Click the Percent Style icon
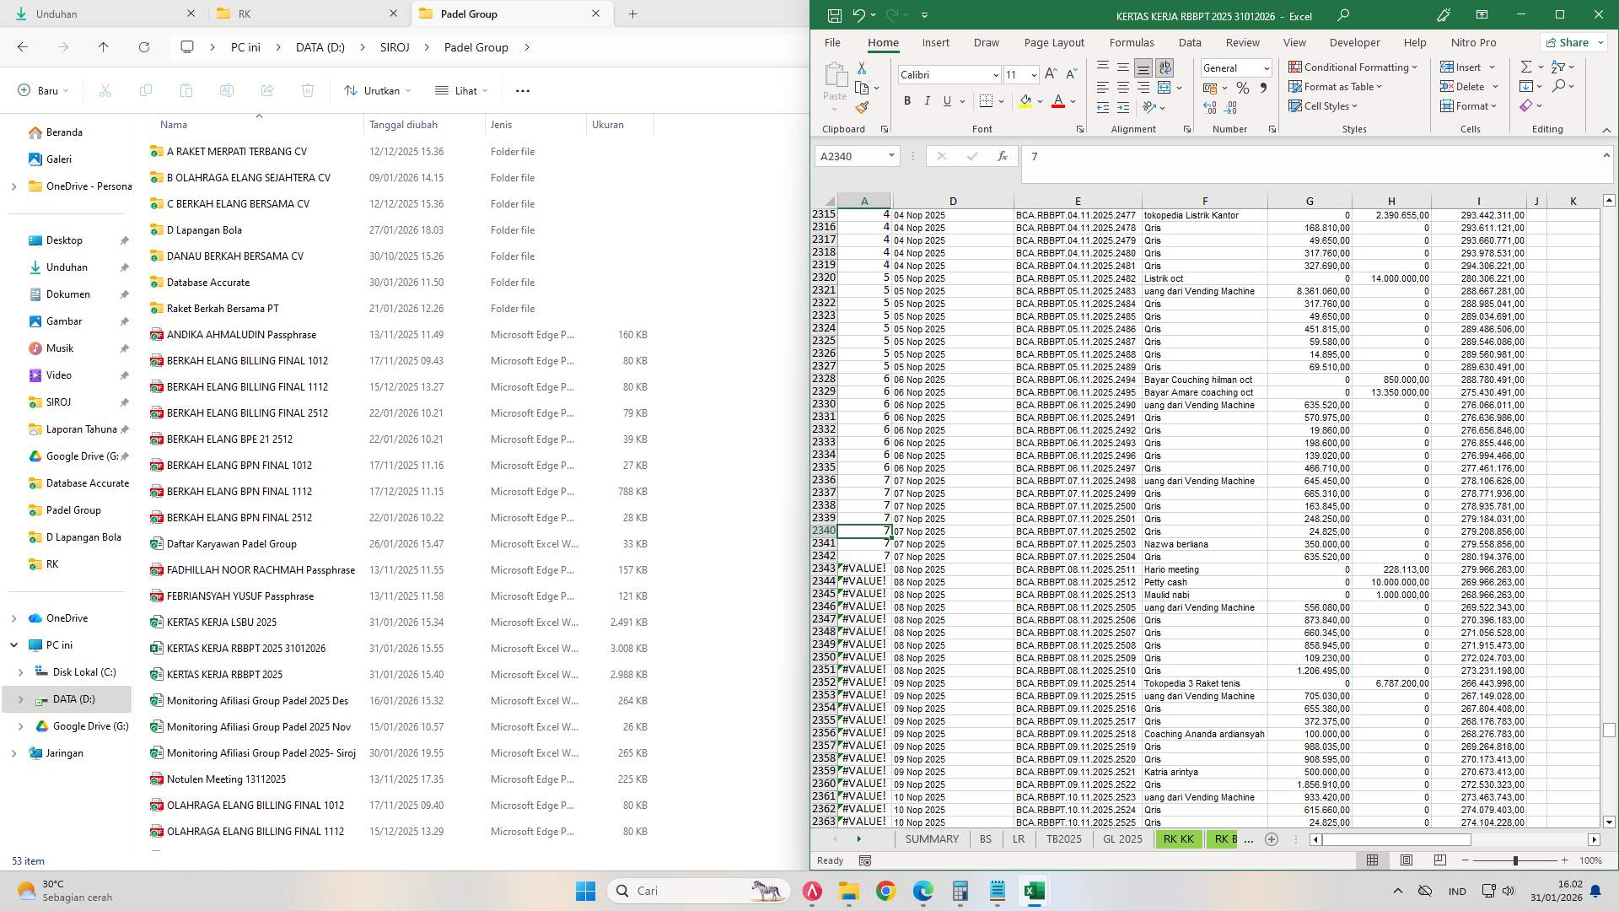 [1242, 87]
